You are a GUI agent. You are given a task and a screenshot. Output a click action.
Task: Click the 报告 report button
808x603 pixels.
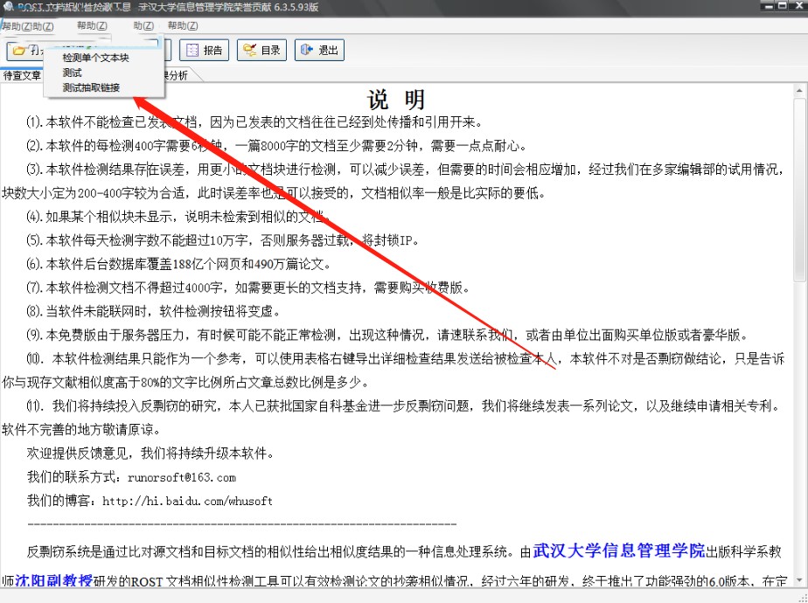click(204, 50)
